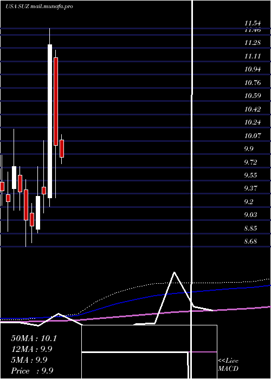Click the '12MA : 9.9' readout
Image resolution: width=271 pixels, height=379 pixels.
click(31, 349)
